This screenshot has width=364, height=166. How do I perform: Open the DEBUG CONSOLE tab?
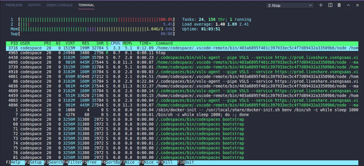(60, 5)
